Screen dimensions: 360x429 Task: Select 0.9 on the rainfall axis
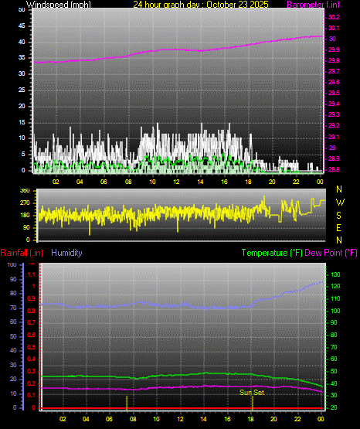click(32, 299)
